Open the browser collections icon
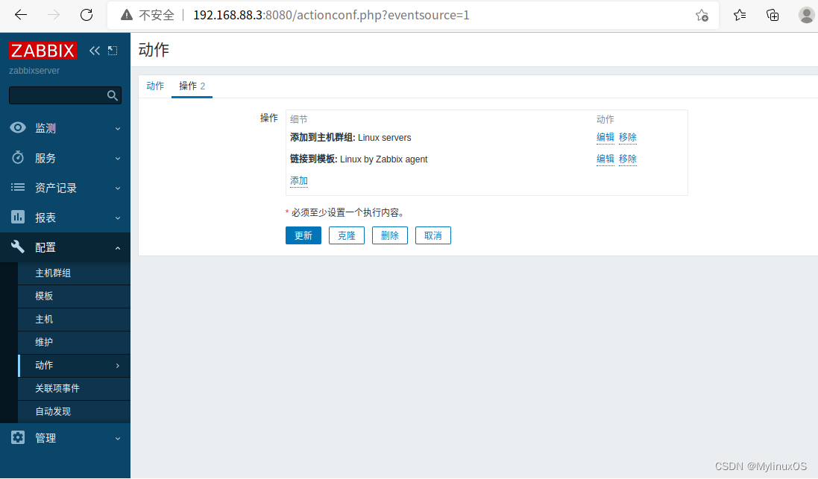The height and width of the screenshot is (479, 818). [x=773, y=15]
